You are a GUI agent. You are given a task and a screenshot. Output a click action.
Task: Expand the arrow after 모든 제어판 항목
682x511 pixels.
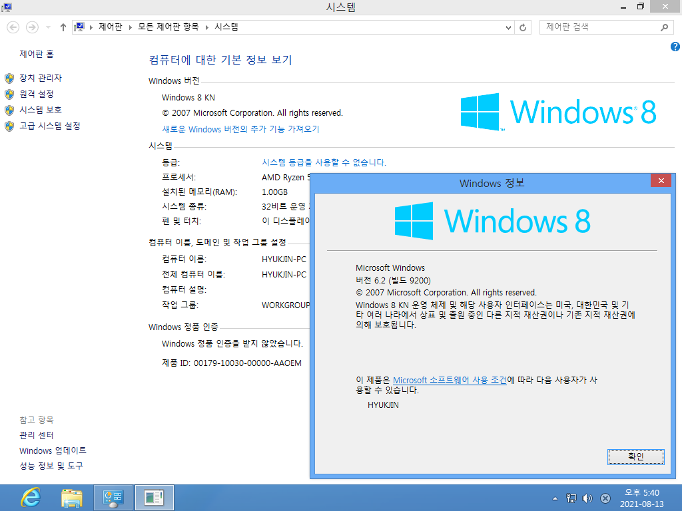coord(206,27)
